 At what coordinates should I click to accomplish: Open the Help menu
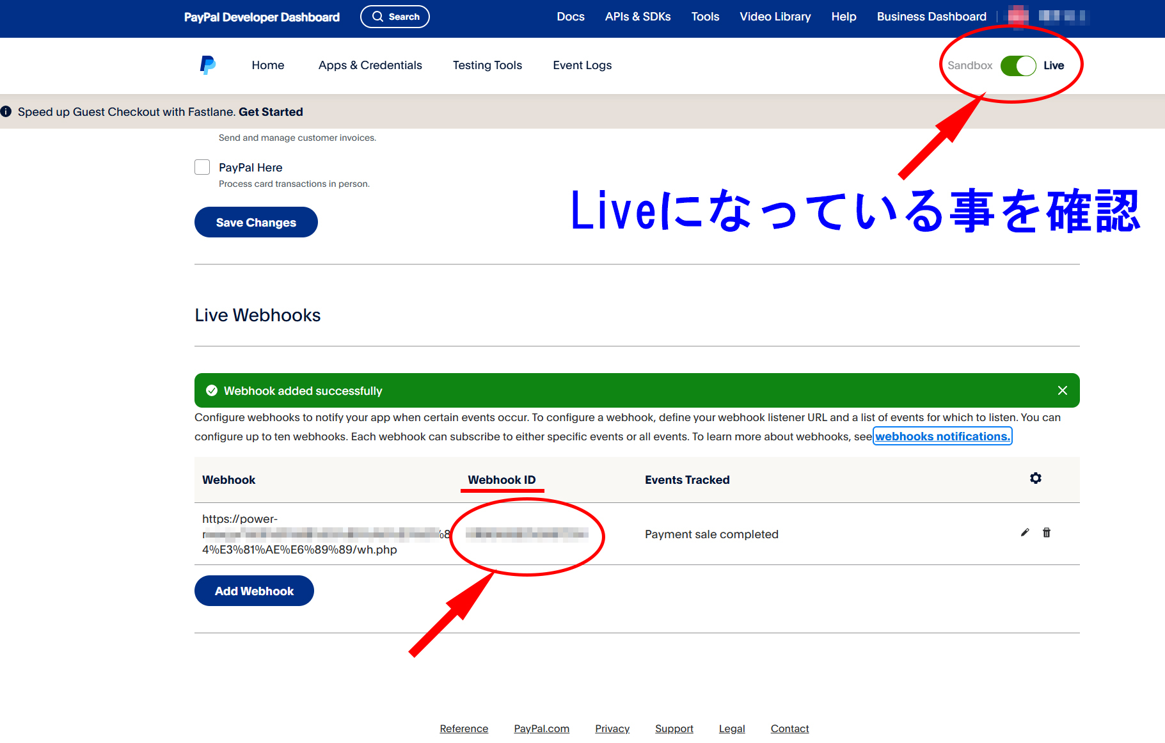(844, 17)
